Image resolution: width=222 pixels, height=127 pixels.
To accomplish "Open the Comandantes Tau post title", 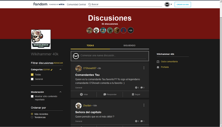I will click(x=87, y=75).
